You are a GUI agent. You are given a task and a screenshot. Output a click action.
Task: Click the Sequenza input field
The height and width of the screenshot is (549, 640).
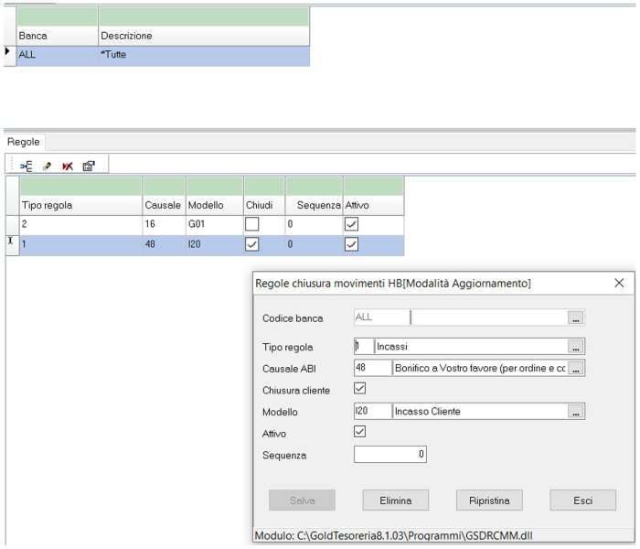point(390,455)
